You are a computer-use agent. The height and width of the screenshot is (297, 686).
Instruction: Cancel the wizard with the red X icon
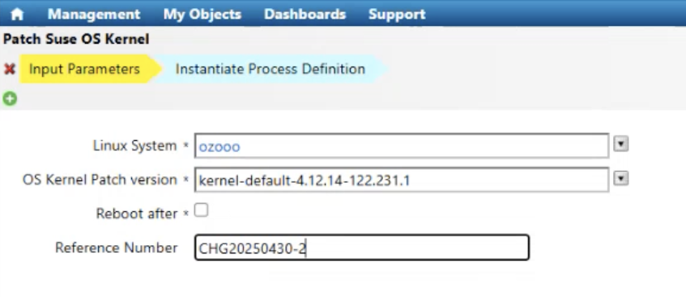click(9, 69)
